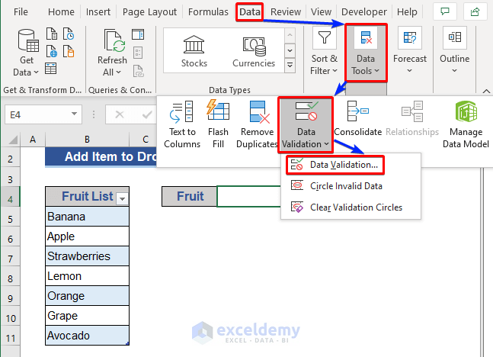This screenshot has height=357, width=493.
Task: Click the From Web icon
Action: coord(52,51)
